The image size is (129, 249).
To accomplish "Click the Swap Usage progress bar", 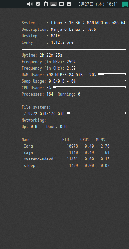I will coord(102,81).
